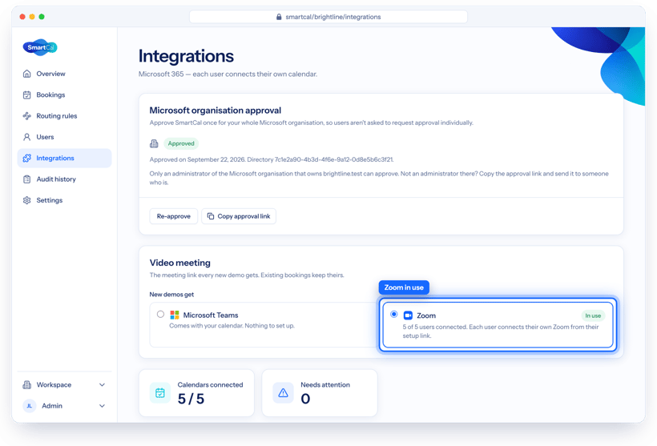Click the macOS green maximize window button
Screen dimensions: 657x446
42,17
